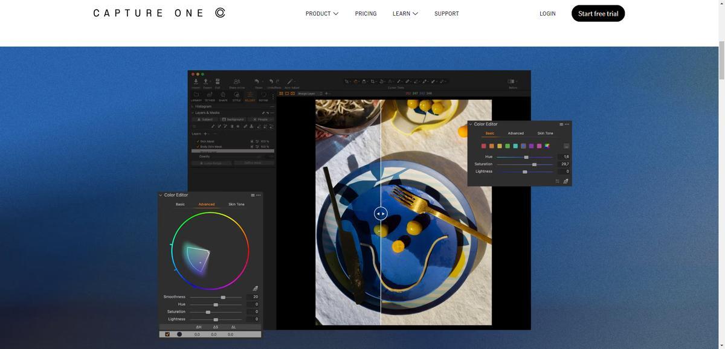Open the PRICING menu item
725x349 pixels.
(366, 13)
